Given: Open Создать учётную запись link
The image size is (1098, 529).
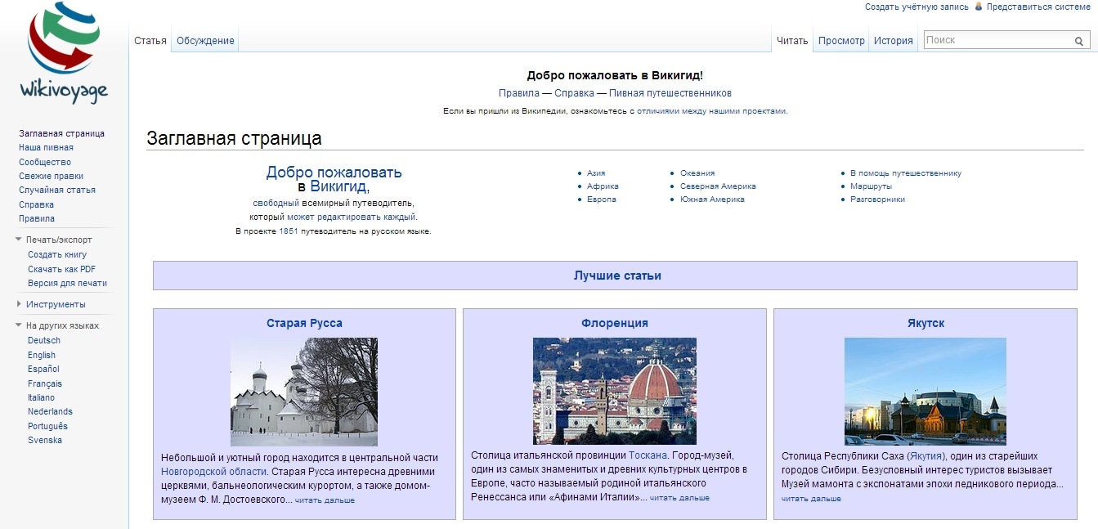Looking at the screenshot, I should [916, 7].
